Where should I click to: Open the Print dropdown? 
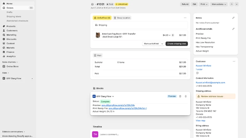coord(204,4)
